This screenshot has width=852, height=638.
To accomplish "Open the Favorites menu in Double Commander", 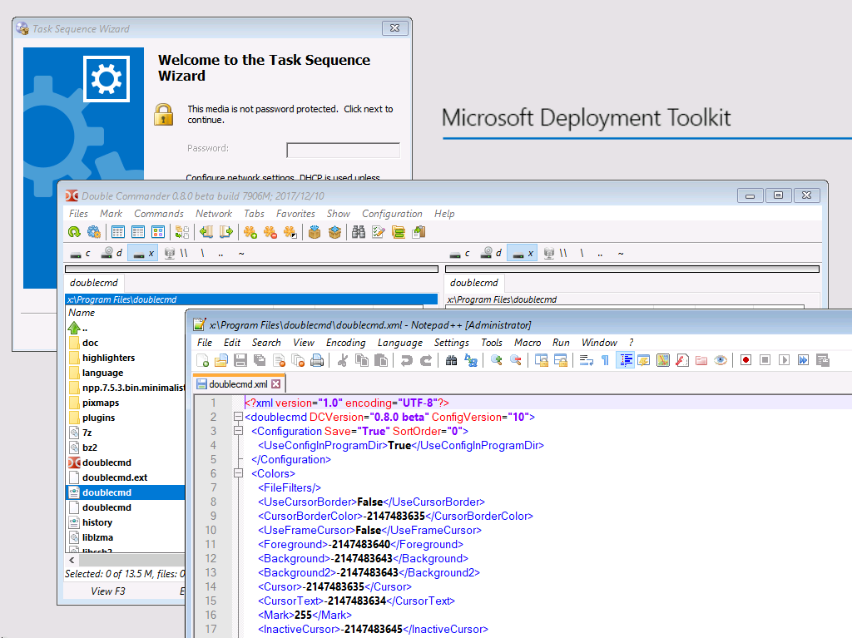I will [x=295, y=214].
